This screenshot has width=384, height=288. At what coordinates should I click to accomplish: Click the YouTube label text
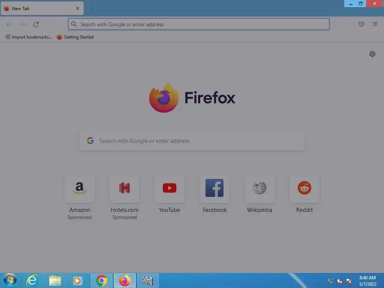tap(169, 210)
